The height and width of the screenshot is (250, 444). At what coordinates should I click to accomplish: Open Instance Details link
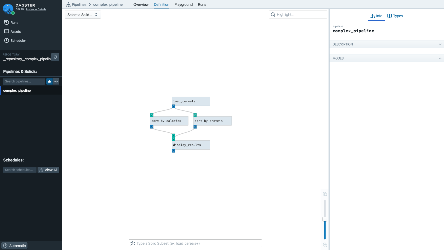(36, 10)
